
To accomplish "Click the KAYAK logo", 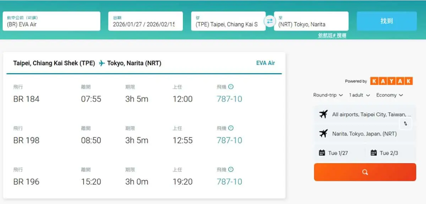I will click(x=391, y=81).
